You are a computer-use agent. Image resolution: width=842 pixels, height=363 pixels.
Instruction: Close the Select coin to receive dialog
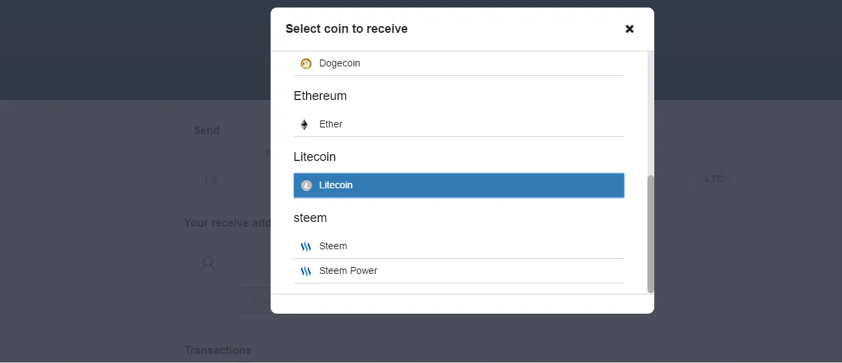click(630, 29)
